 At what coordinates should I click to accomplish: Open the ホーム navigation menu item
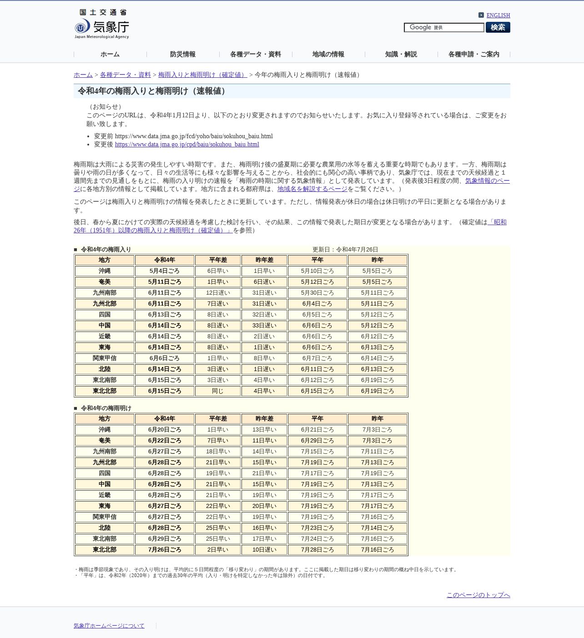click(x=110, y=54)
